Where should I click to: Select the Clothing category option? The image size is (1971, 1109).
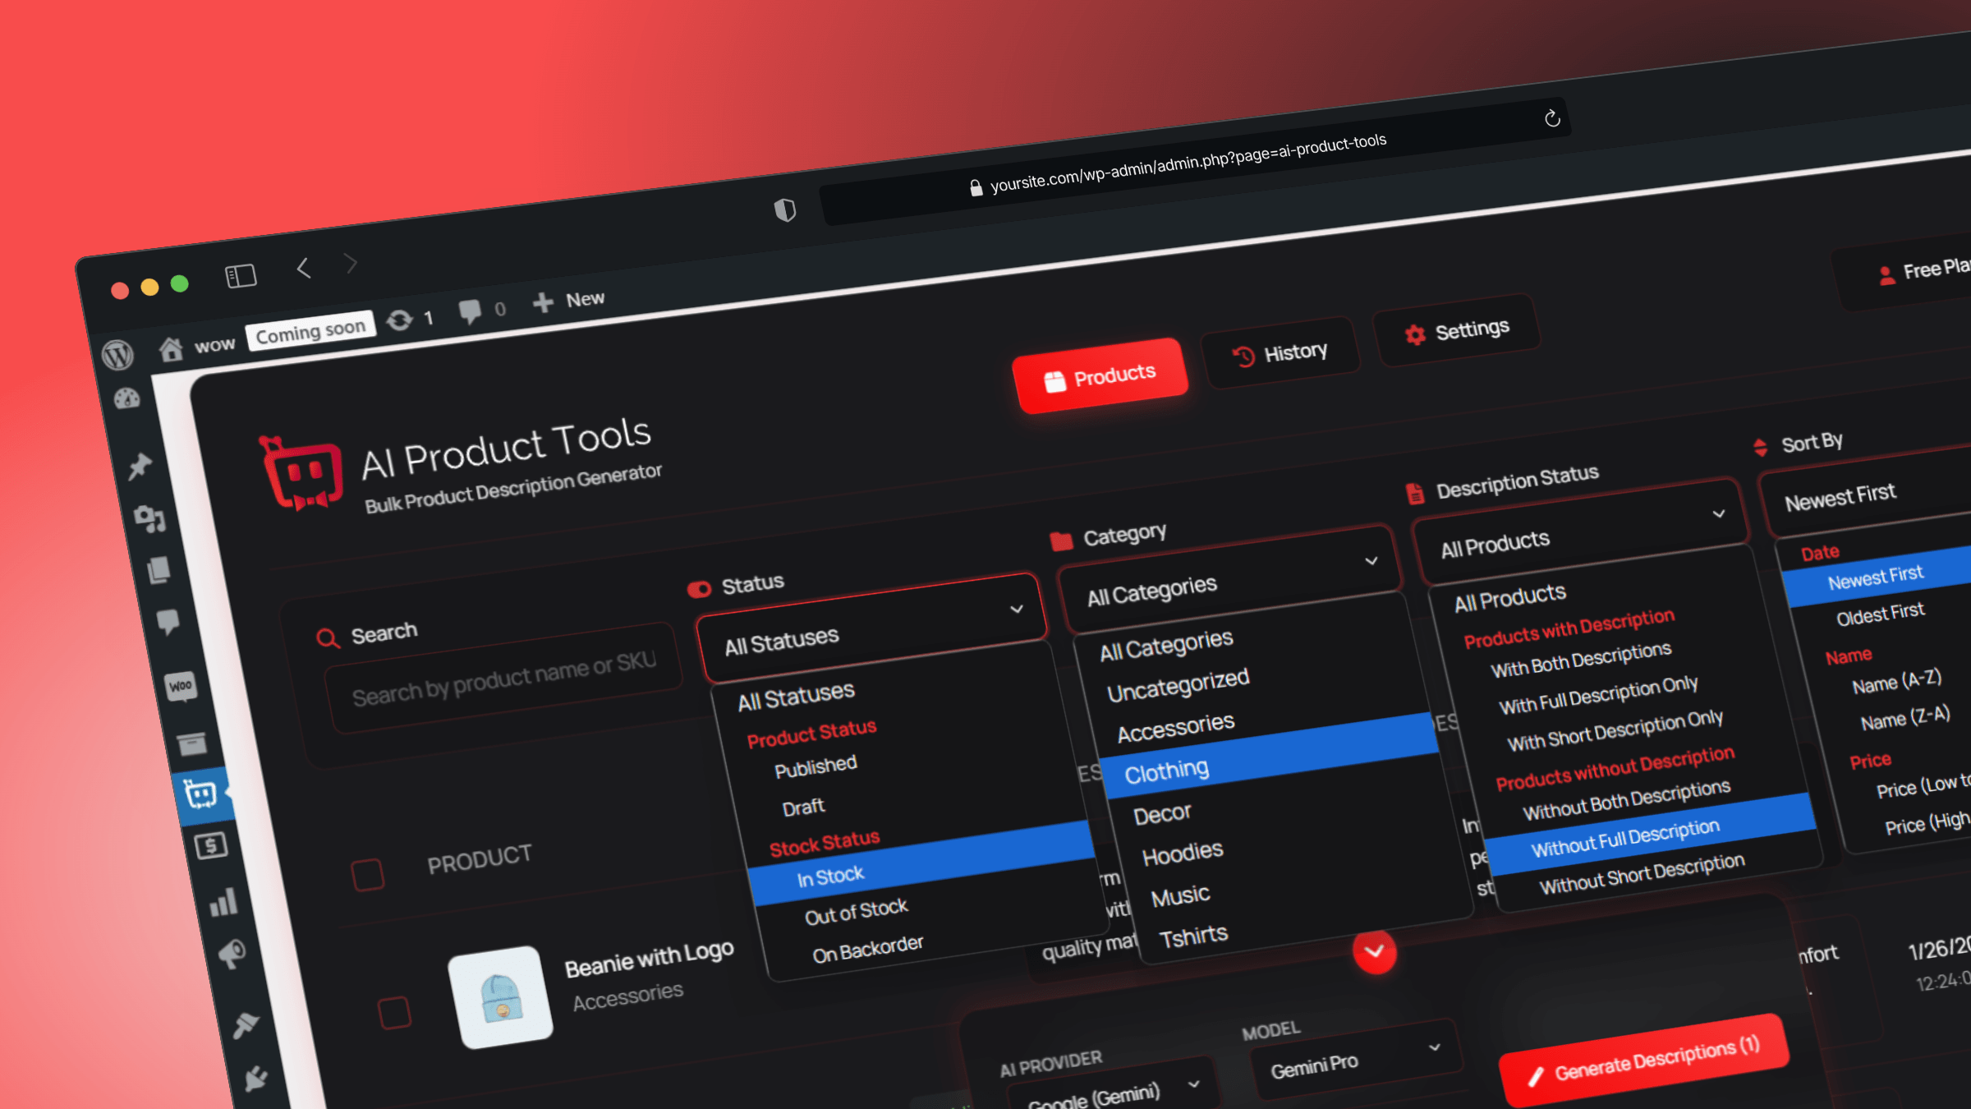(x=1270, y=756)
